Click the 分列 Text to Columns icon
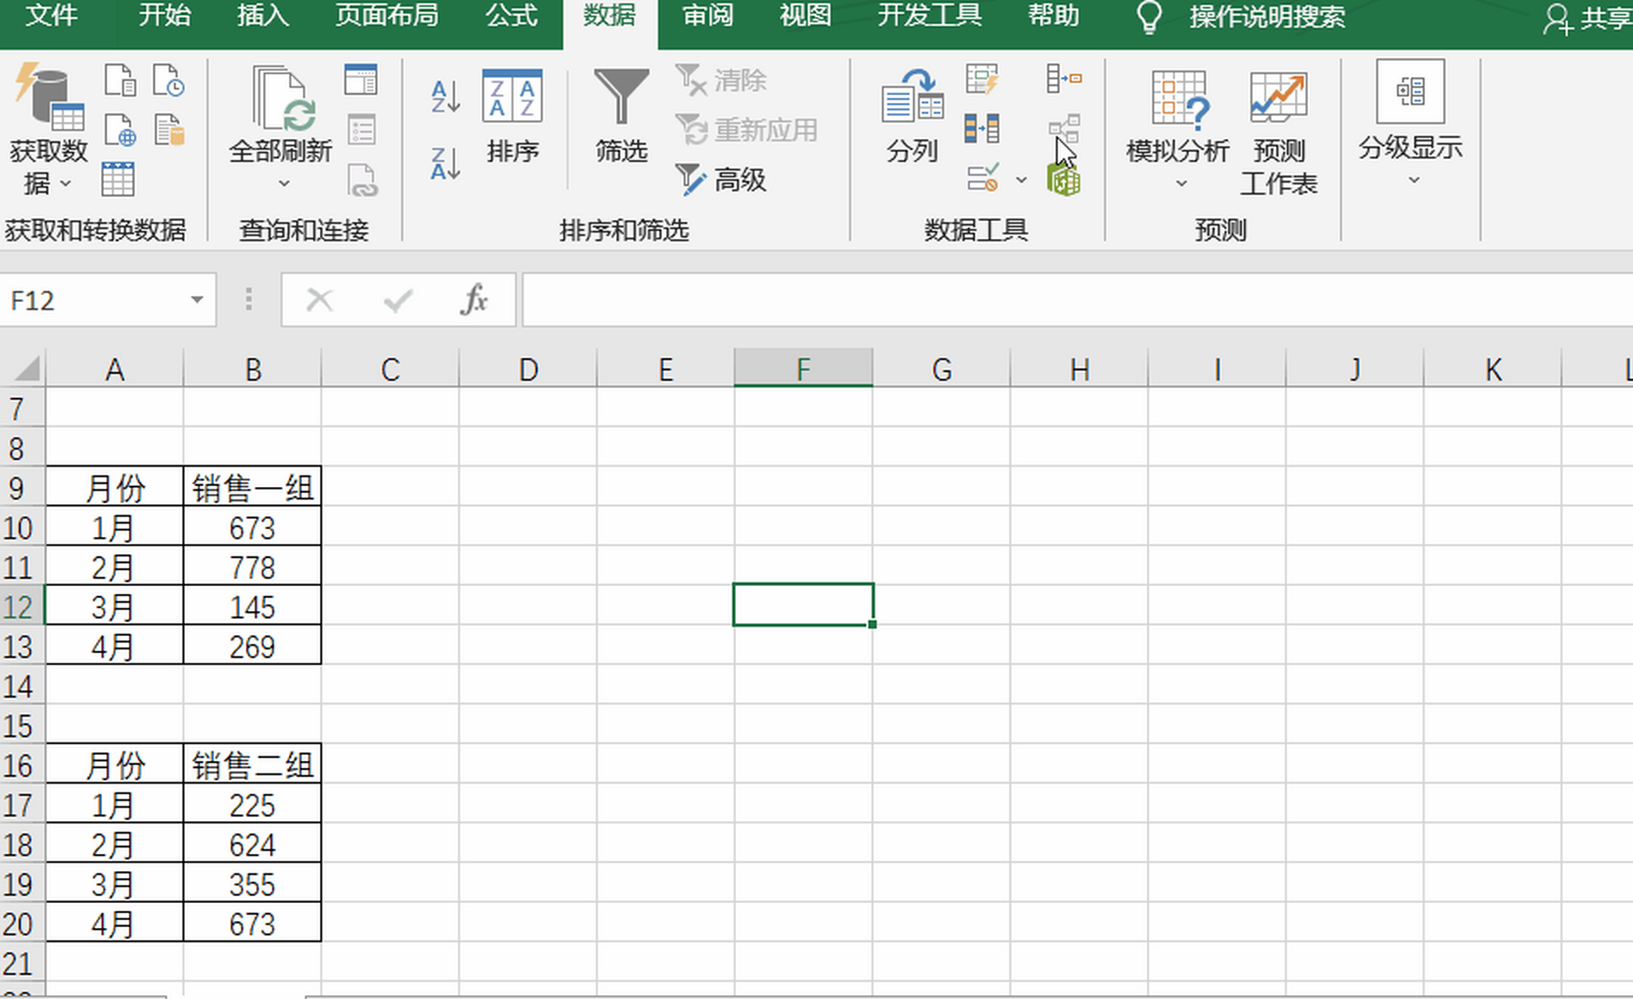This screenshot has height=999, width=1633. coord(912,117)
